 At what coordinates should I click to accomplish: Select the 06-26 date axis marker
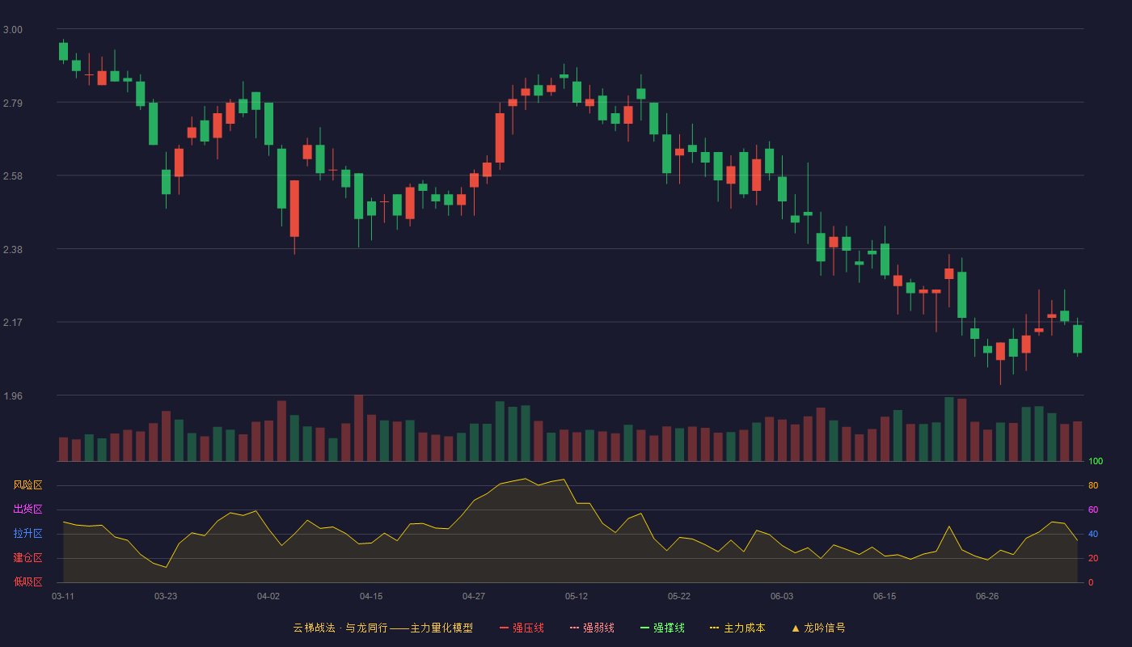click(x=987, y=596)
